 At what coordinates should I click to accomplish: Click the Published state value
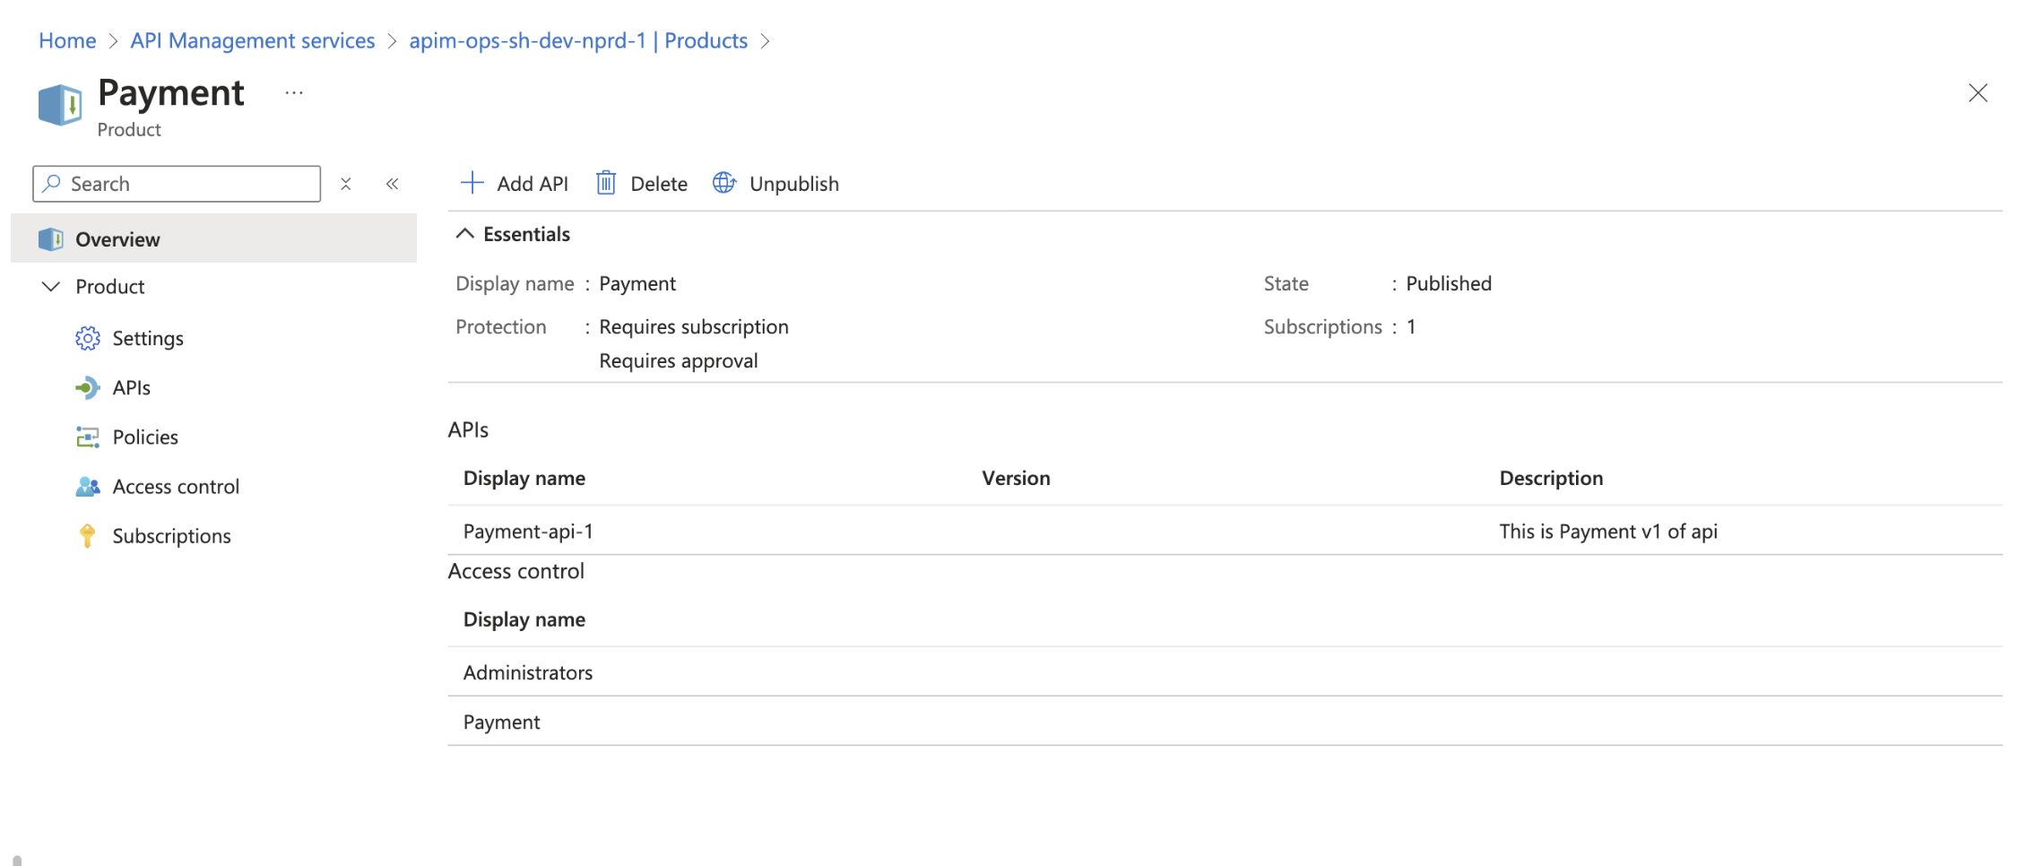click(1449, 283)
